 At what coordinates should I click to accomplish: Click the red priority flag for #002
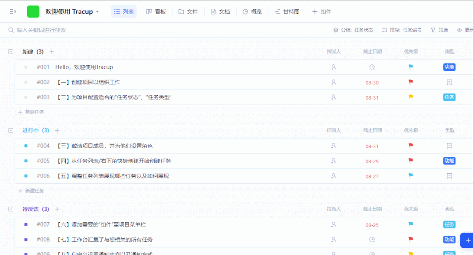(x=411, y=82)
